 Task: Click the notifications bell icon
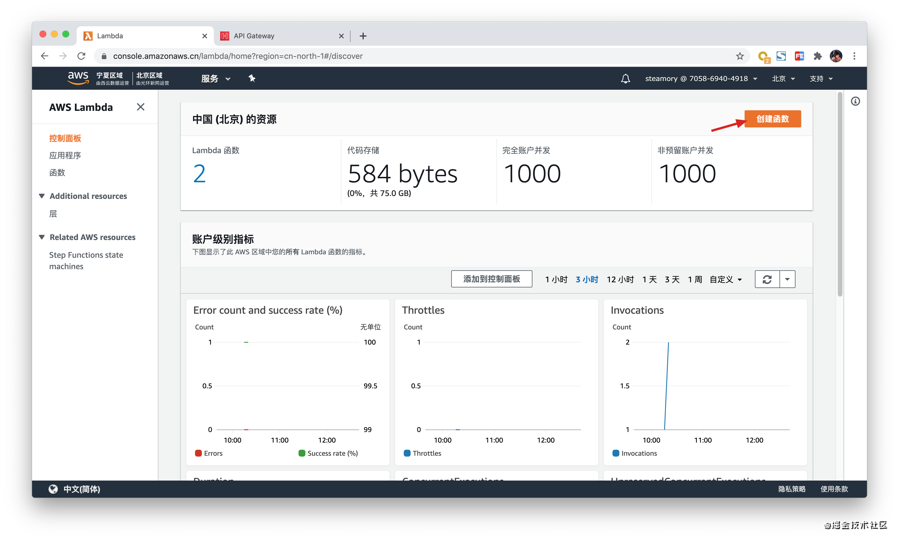tap(625, 79)
